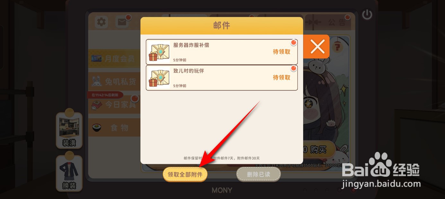
Task: Tap the power button icon
Action: 367,14
